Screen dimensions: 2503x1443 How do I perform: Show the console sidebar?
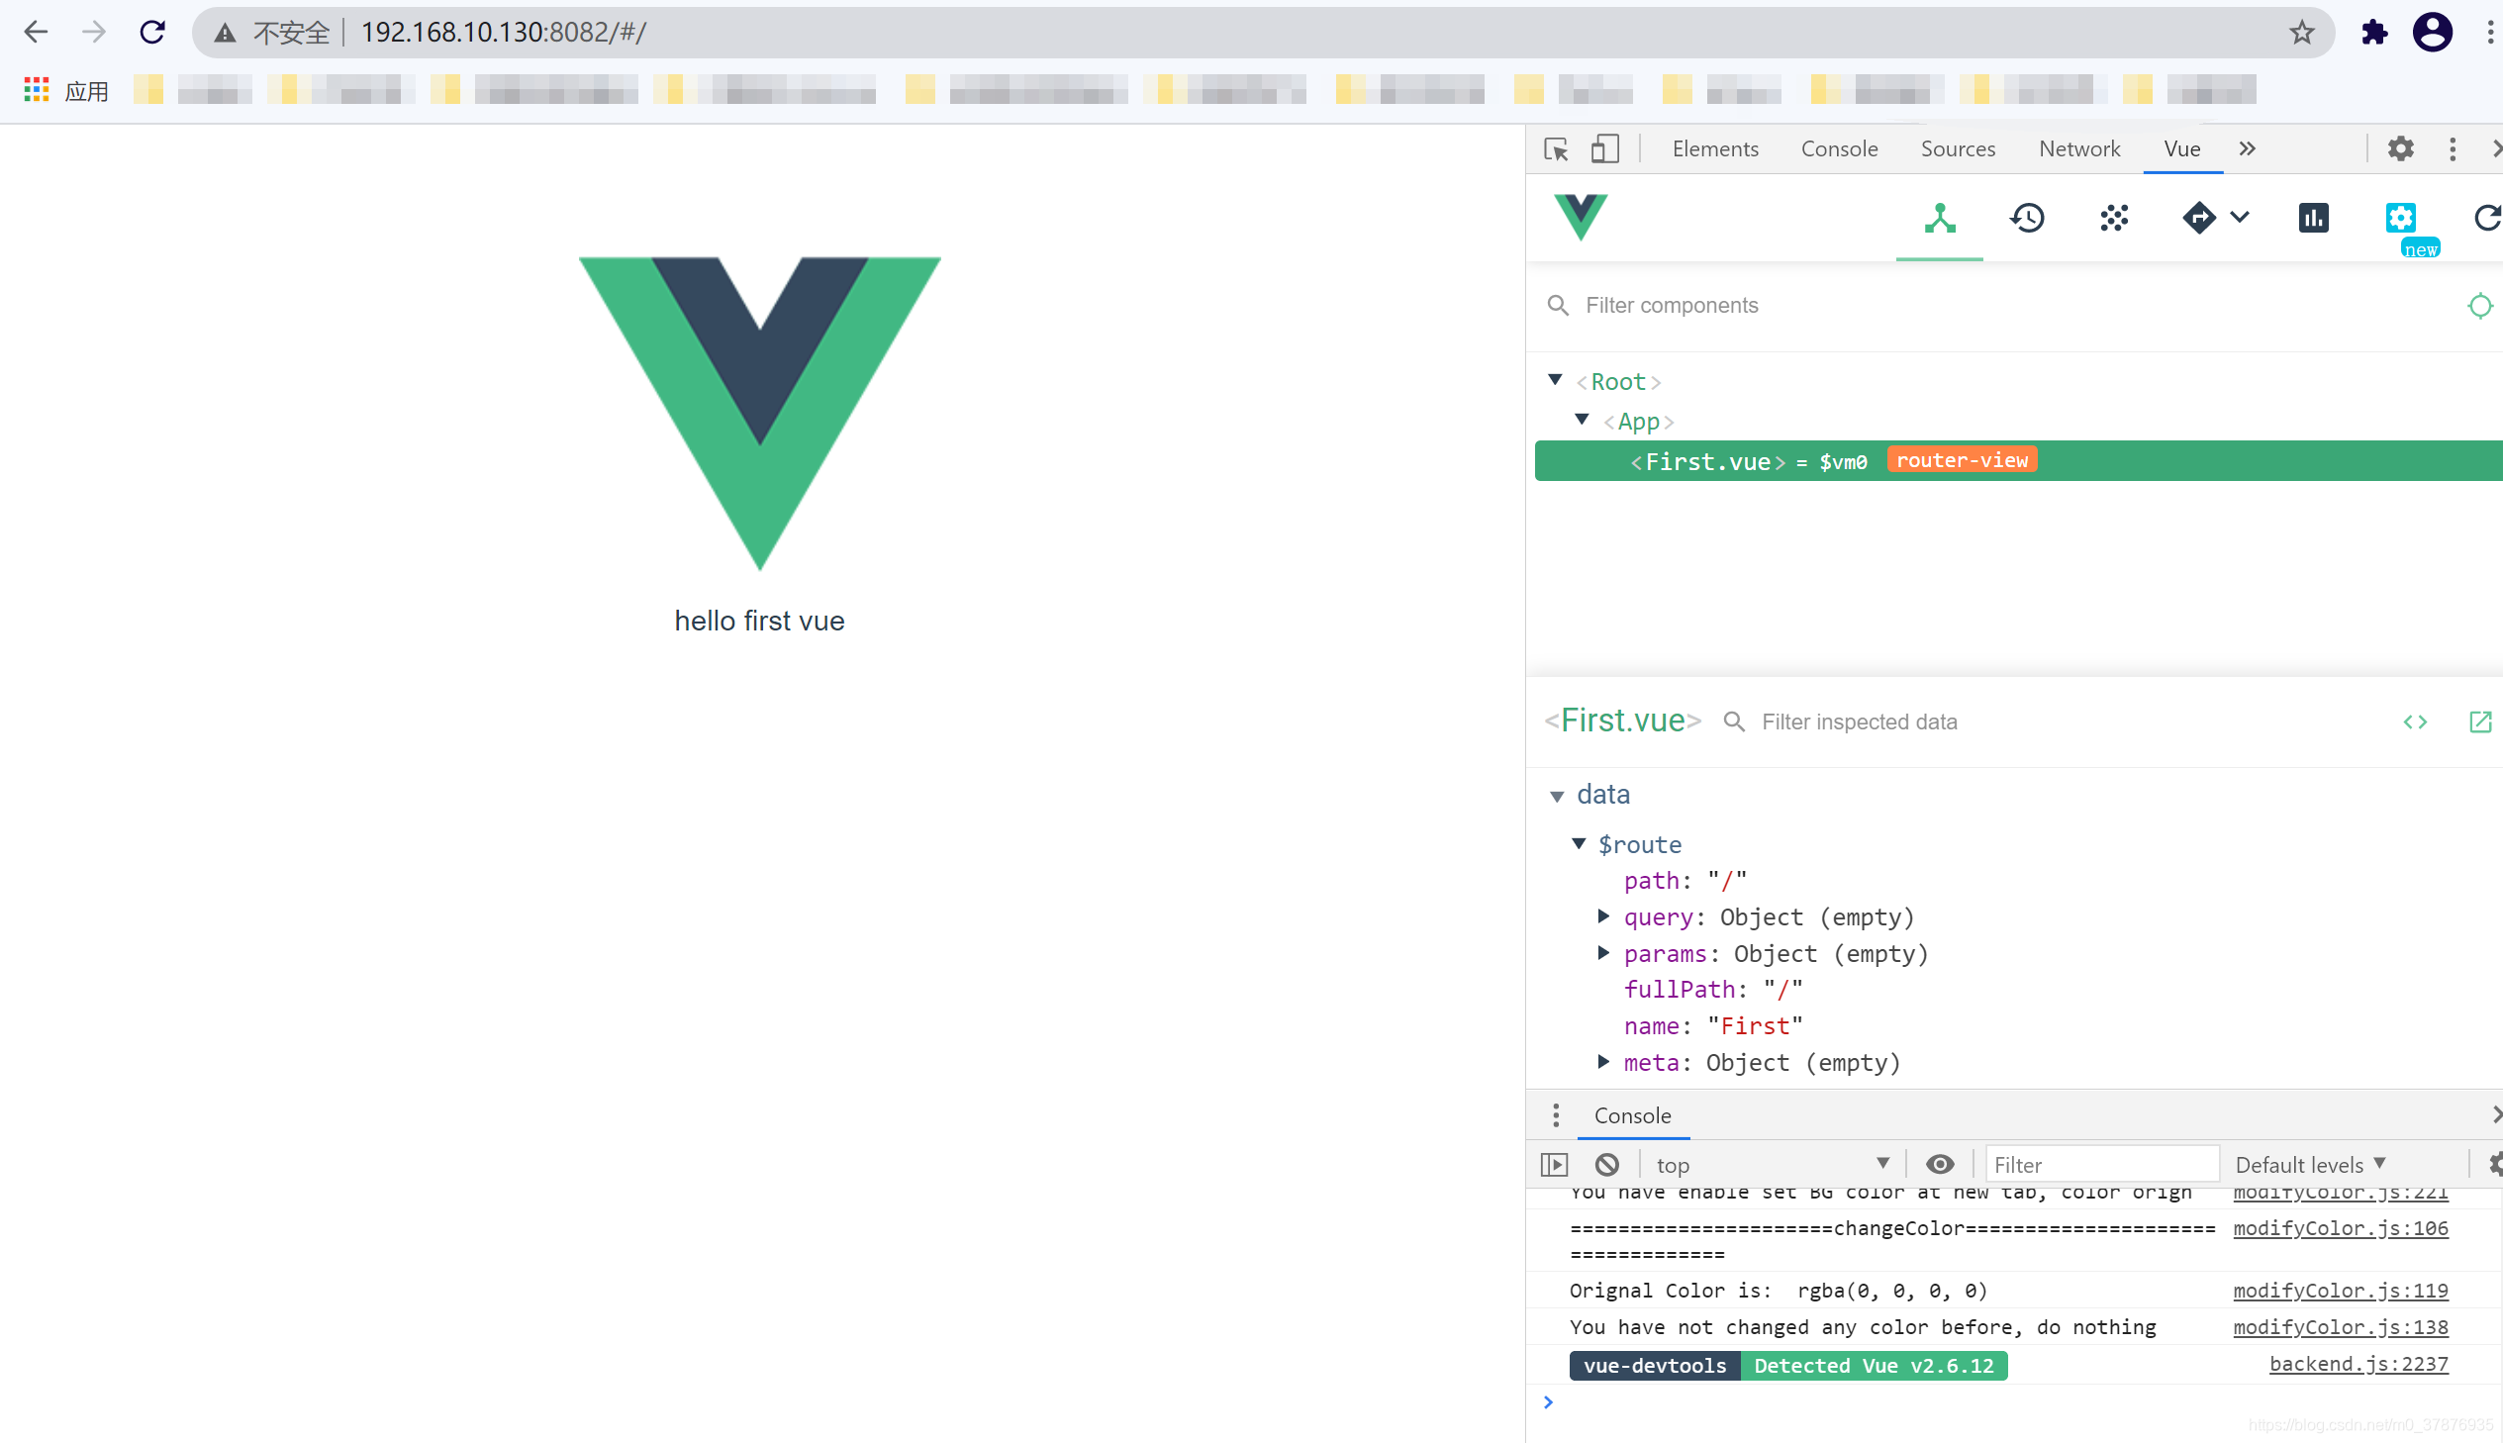[x=1555, y=1165]
